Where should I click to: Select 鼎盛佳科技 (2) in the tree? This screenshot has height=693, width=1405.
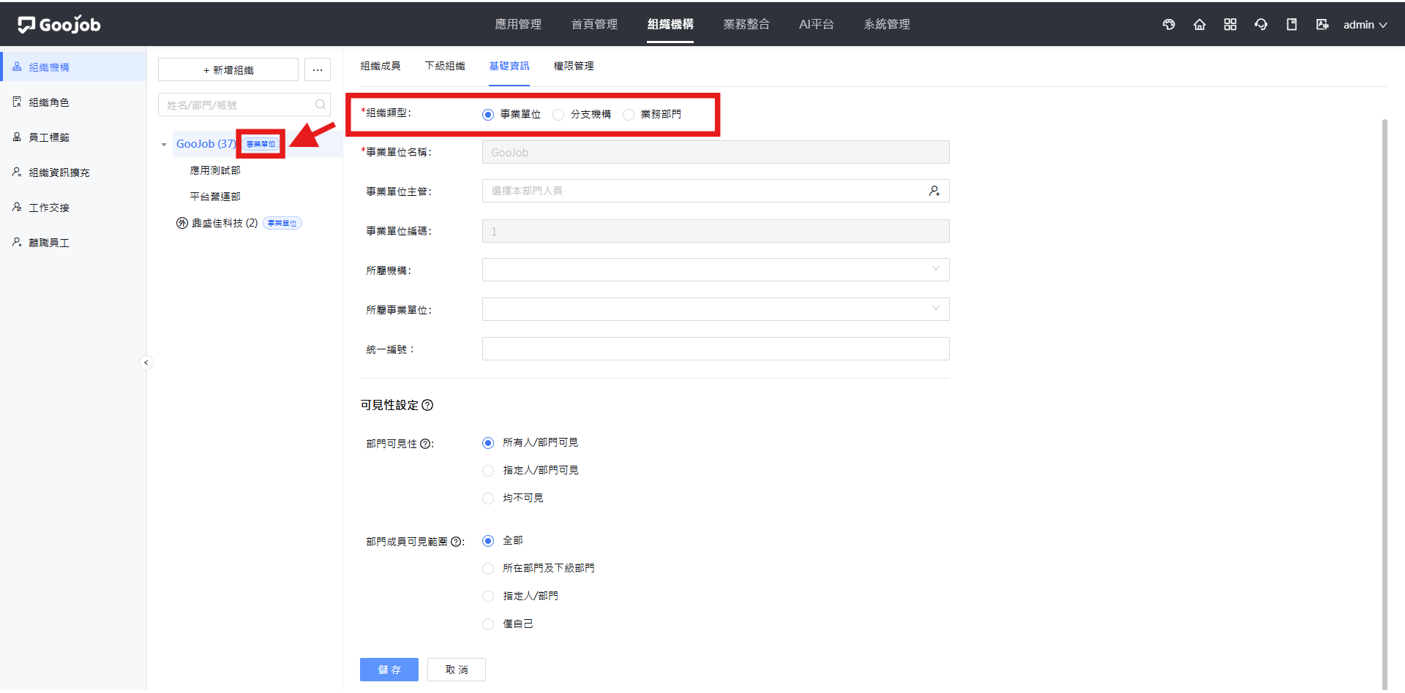[x=225, y=223]
